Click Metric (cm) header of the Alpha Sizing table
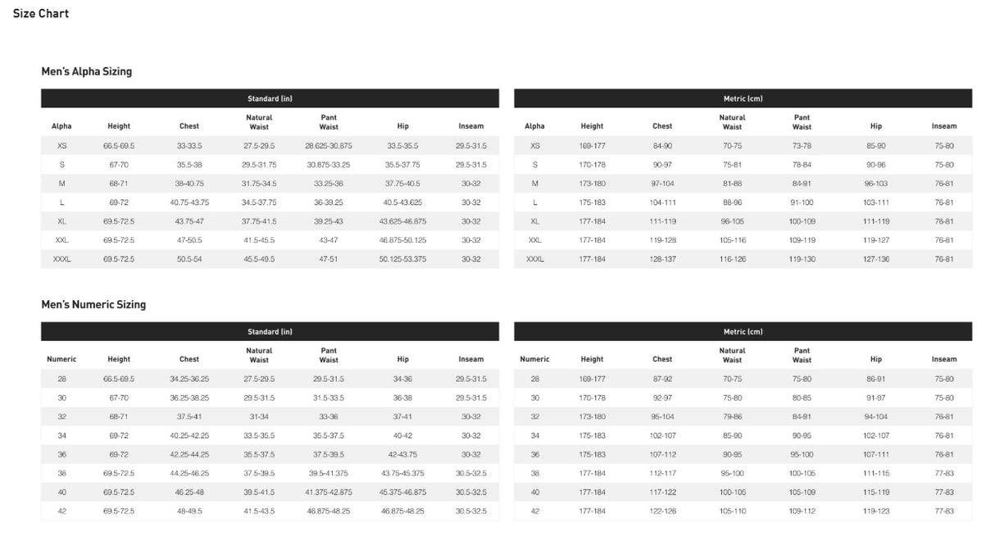The image size is (995, 546). click(x=743, y=98)
